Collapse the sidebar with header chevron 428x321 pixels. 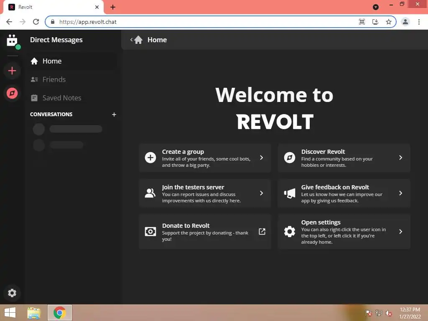click(x=131, y=40)
